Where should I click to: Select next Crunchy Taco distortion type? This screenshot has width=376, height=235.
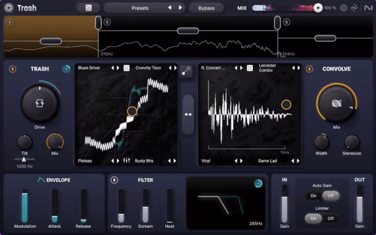pos(175,68)
